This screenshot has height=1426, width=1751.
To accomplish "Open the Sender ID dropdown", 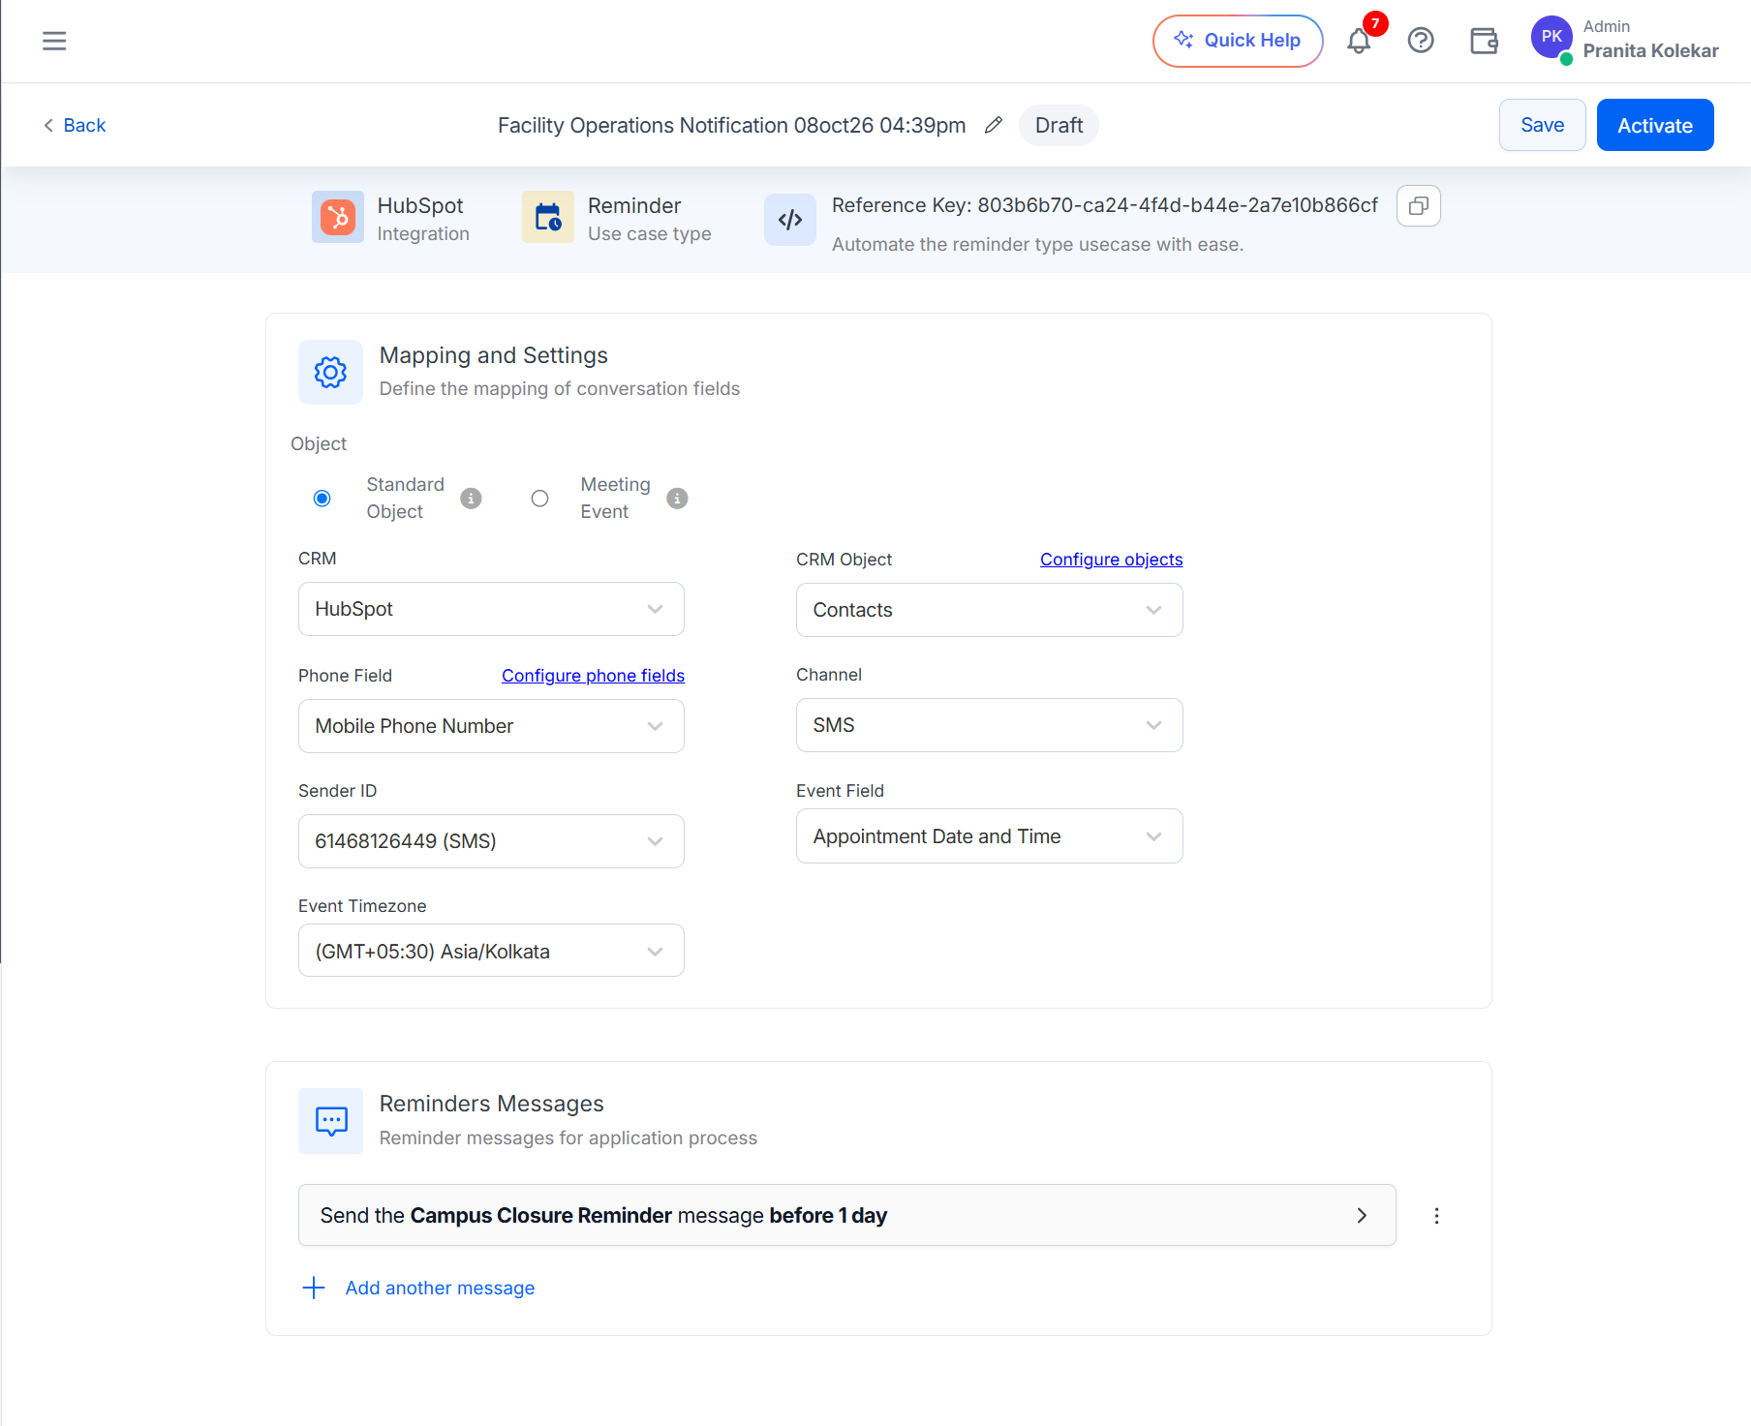I will tap(491, 841).
